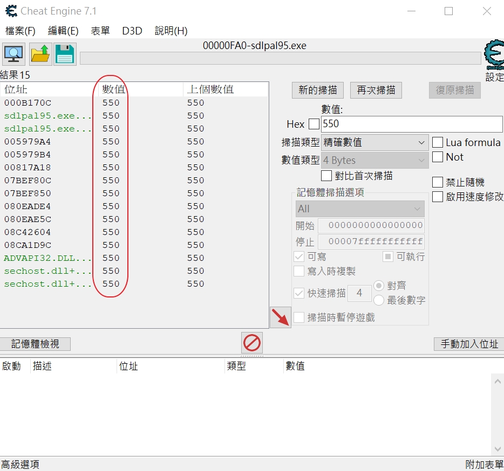Select the 對齊 radio button
Screen dimensions: 504x471
(379, 286)
